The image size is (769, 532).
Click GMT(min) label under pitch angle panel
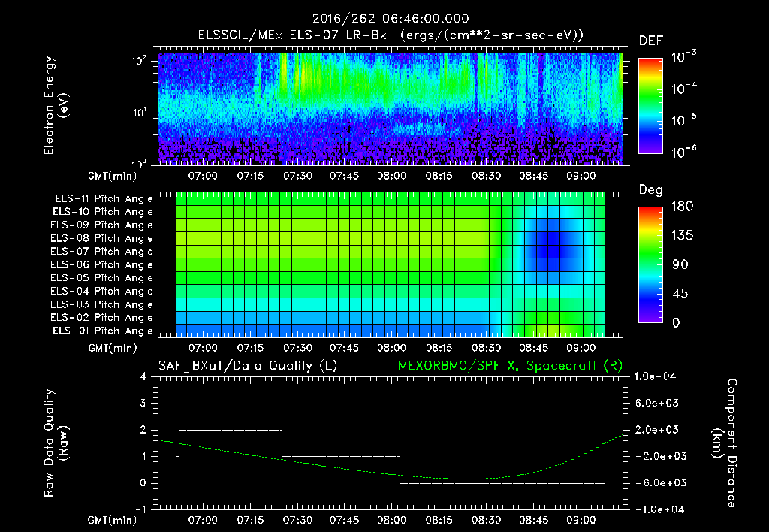[x=113, y=349]
